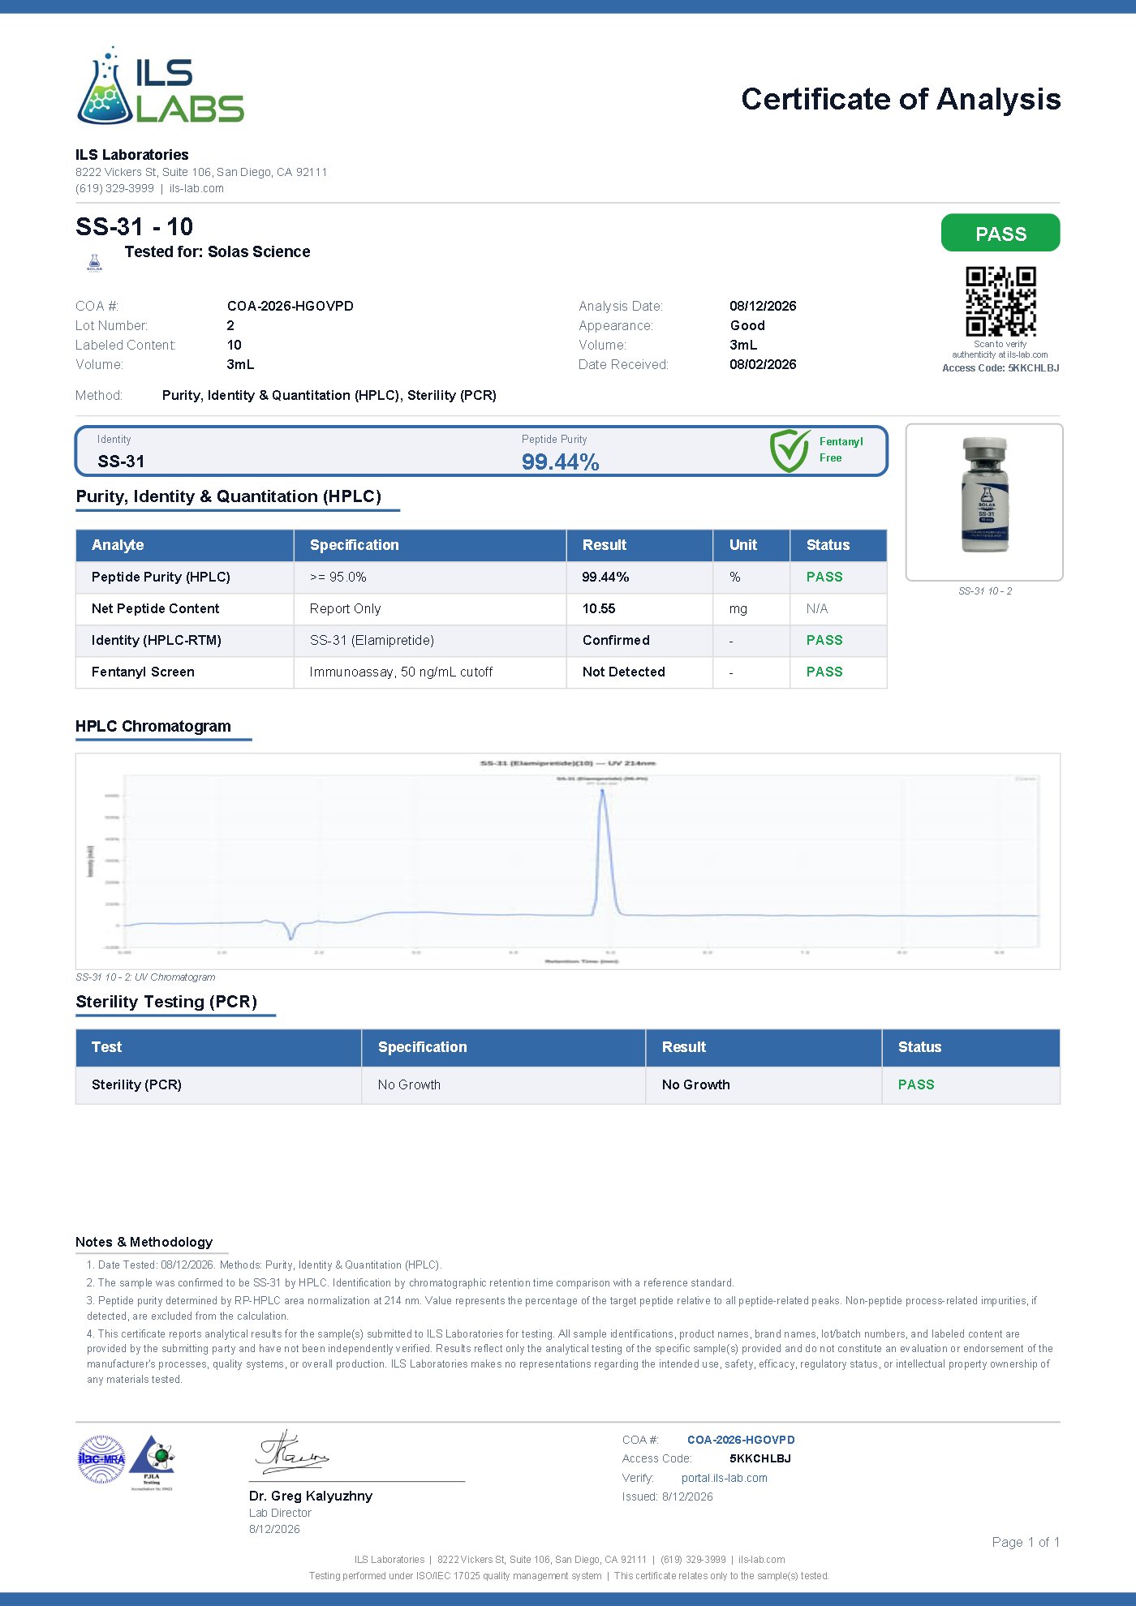Click the Specification header in HPLC table

(x=355, y=545)
